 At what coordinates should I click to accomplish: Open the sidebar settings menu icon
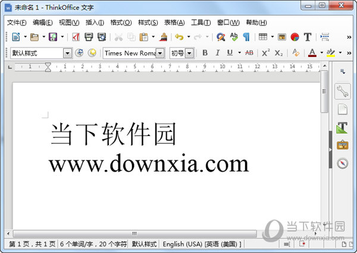coord(343,72)
